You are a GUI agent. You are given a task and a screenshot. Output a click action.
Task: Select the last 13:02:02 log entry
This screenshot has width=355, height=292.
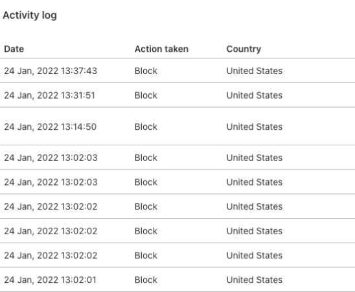point(177,255)
